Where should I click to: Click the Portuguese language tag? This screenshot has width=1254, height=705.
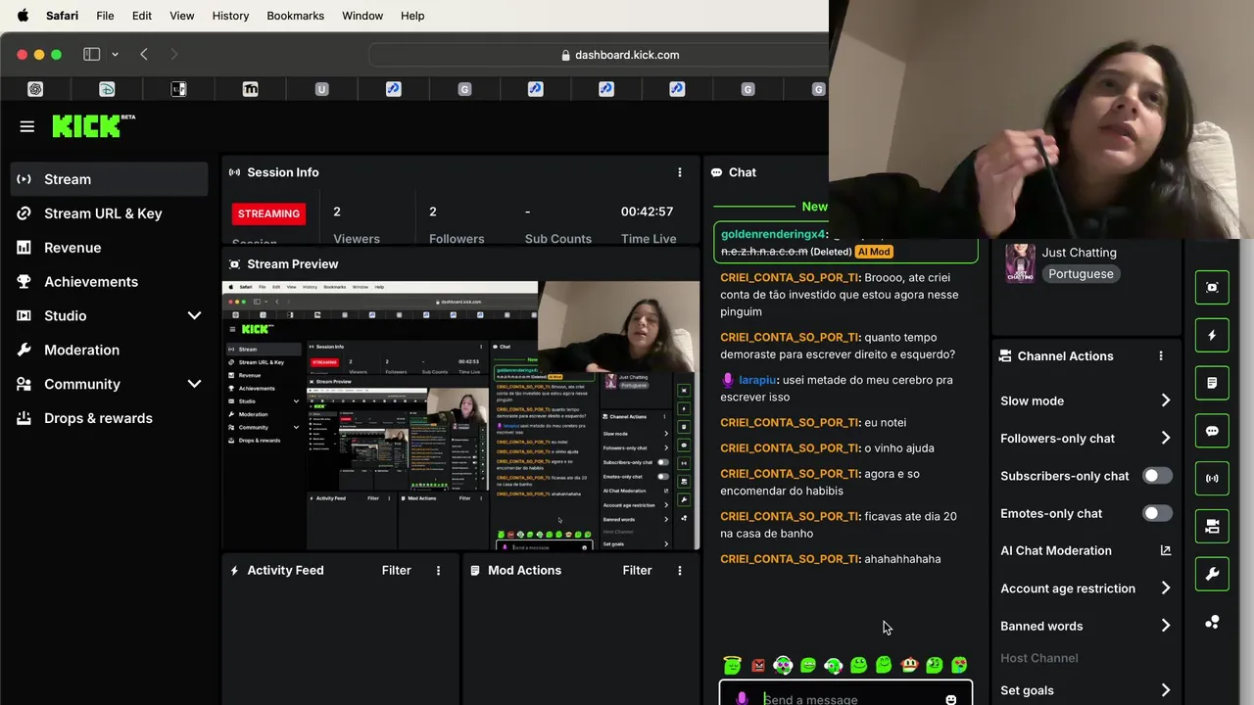(x=1081, y=274)
